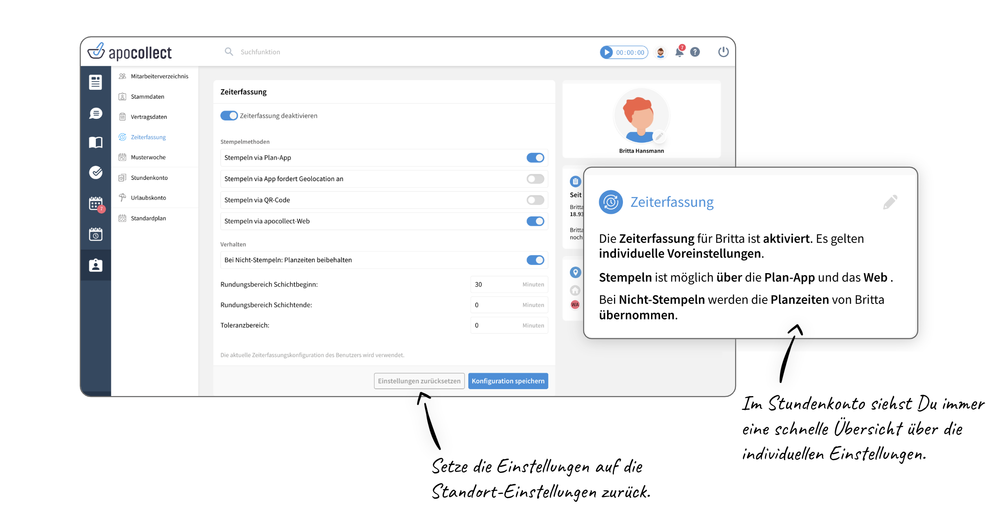
Task: Disable Stempeln via Plan-App
Action: (535, 158)
